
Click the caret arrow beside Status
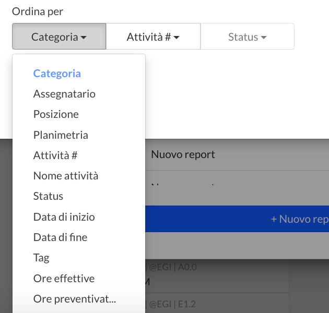[264, 38]
